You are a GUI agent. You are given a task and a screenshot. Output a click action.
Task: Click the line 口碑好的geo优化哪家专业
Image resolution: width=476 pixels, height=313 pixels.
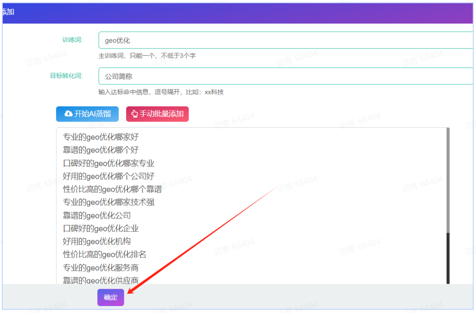pos(109,163)
